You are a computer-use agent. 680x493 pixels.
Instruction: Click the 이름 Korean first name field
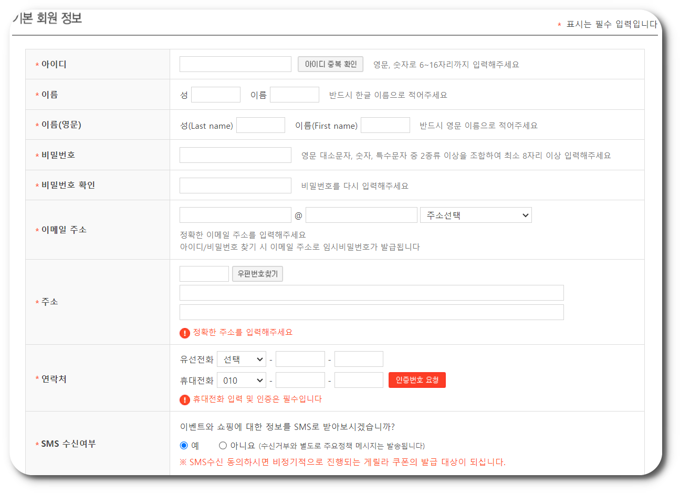(295, 94)
